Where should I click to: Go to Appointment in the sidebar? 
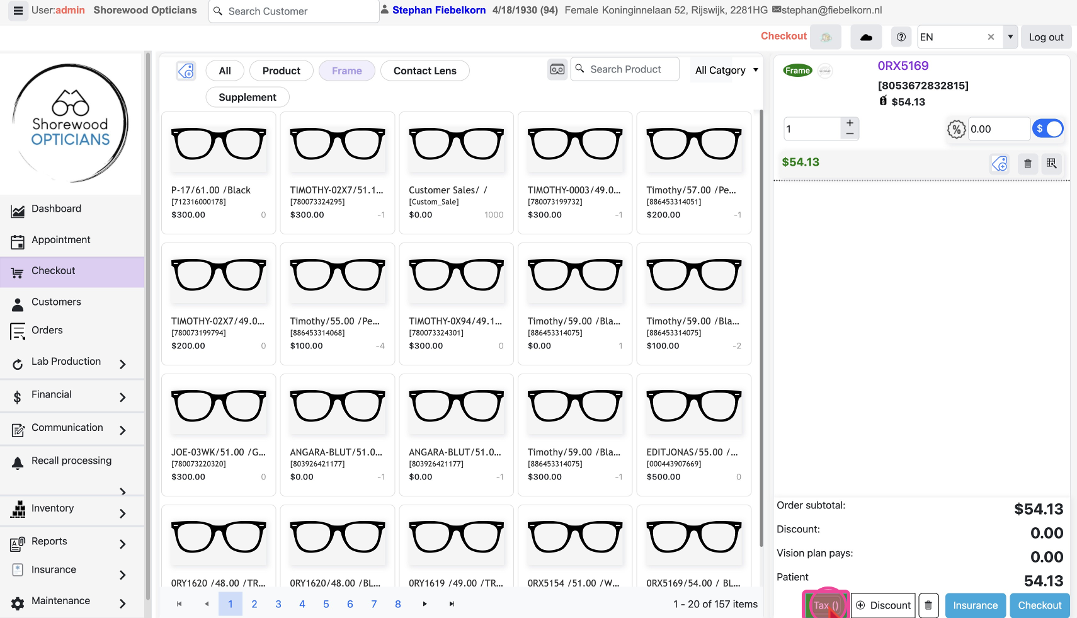(60, 240)
